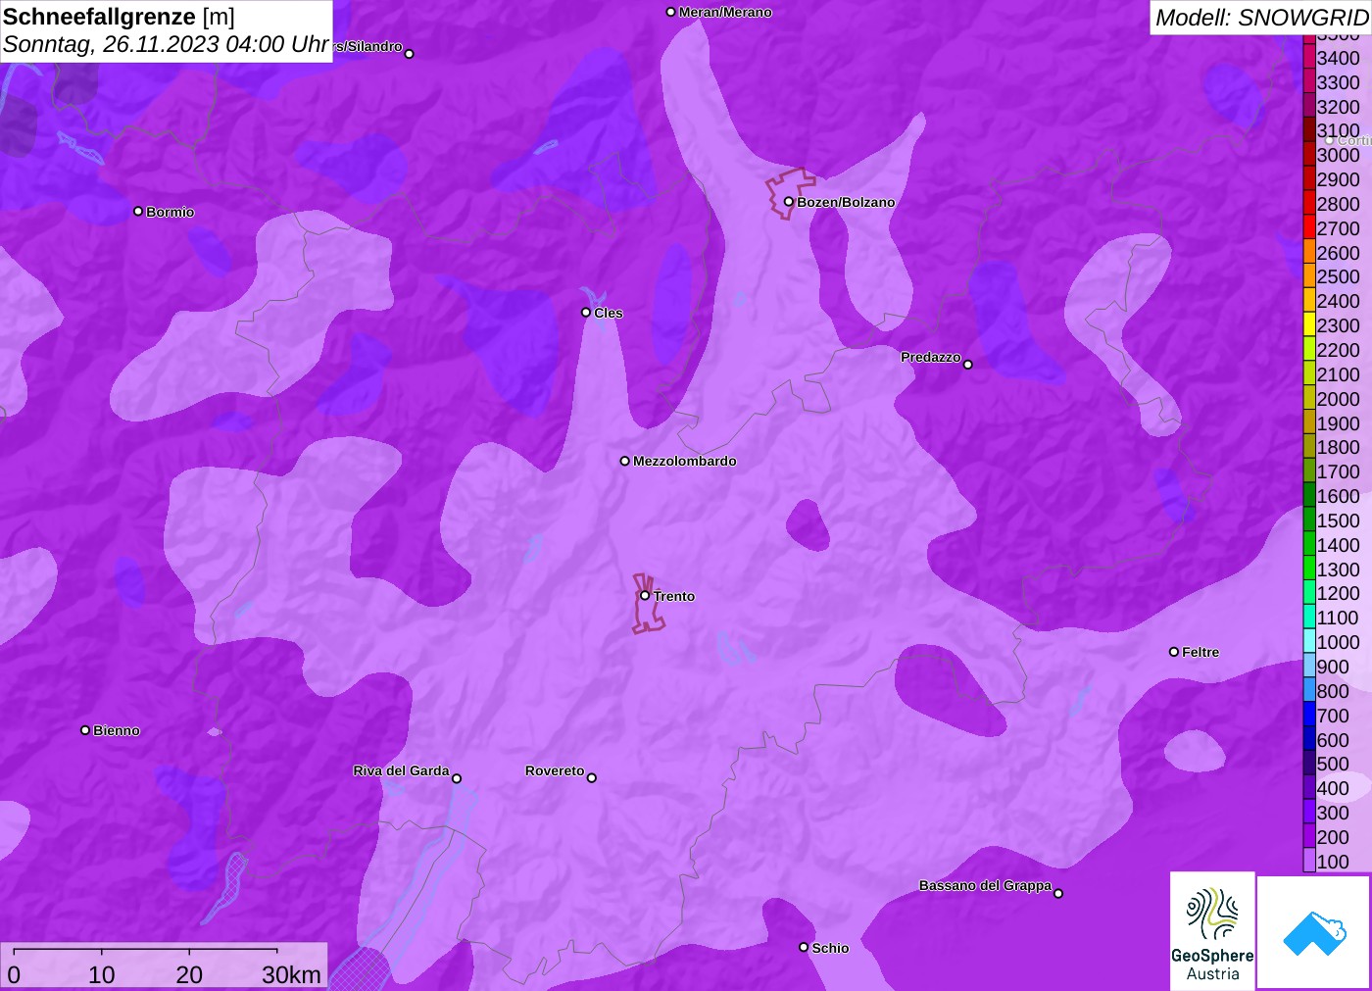Click the Bassano del Grappa marker dot
1372x991 pixels.
pyautogui.click(x=1058, y=893)
